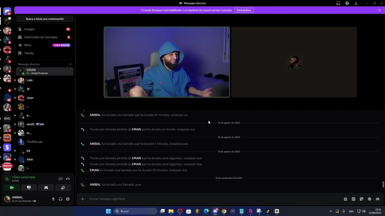Open the jsy conversation
385x216 pixels.
(x=45, y=151)
